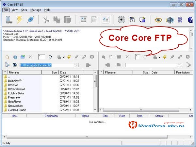Select the DVDFab folder
This screenshot has width=196, height=147.
pyautogui.click(x=13, y=85)
